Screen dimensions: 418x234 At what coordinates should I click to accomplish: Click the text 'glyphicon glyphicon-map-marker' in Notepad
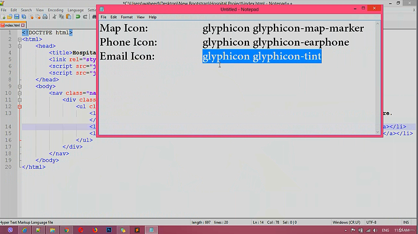[283, 28]
